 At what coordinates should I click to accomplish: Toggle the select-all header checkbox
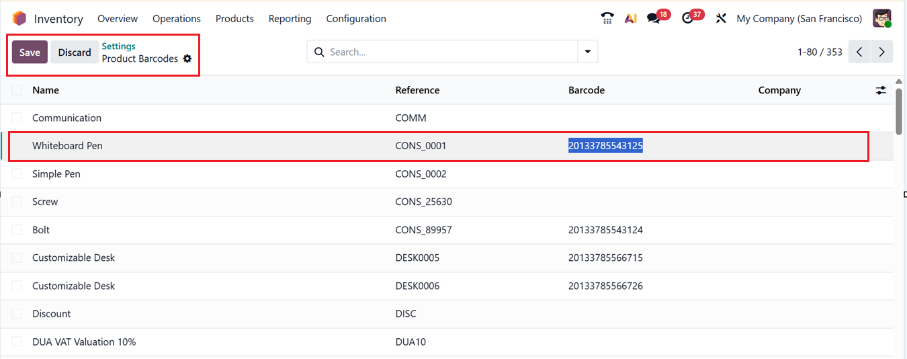point(17,90)
